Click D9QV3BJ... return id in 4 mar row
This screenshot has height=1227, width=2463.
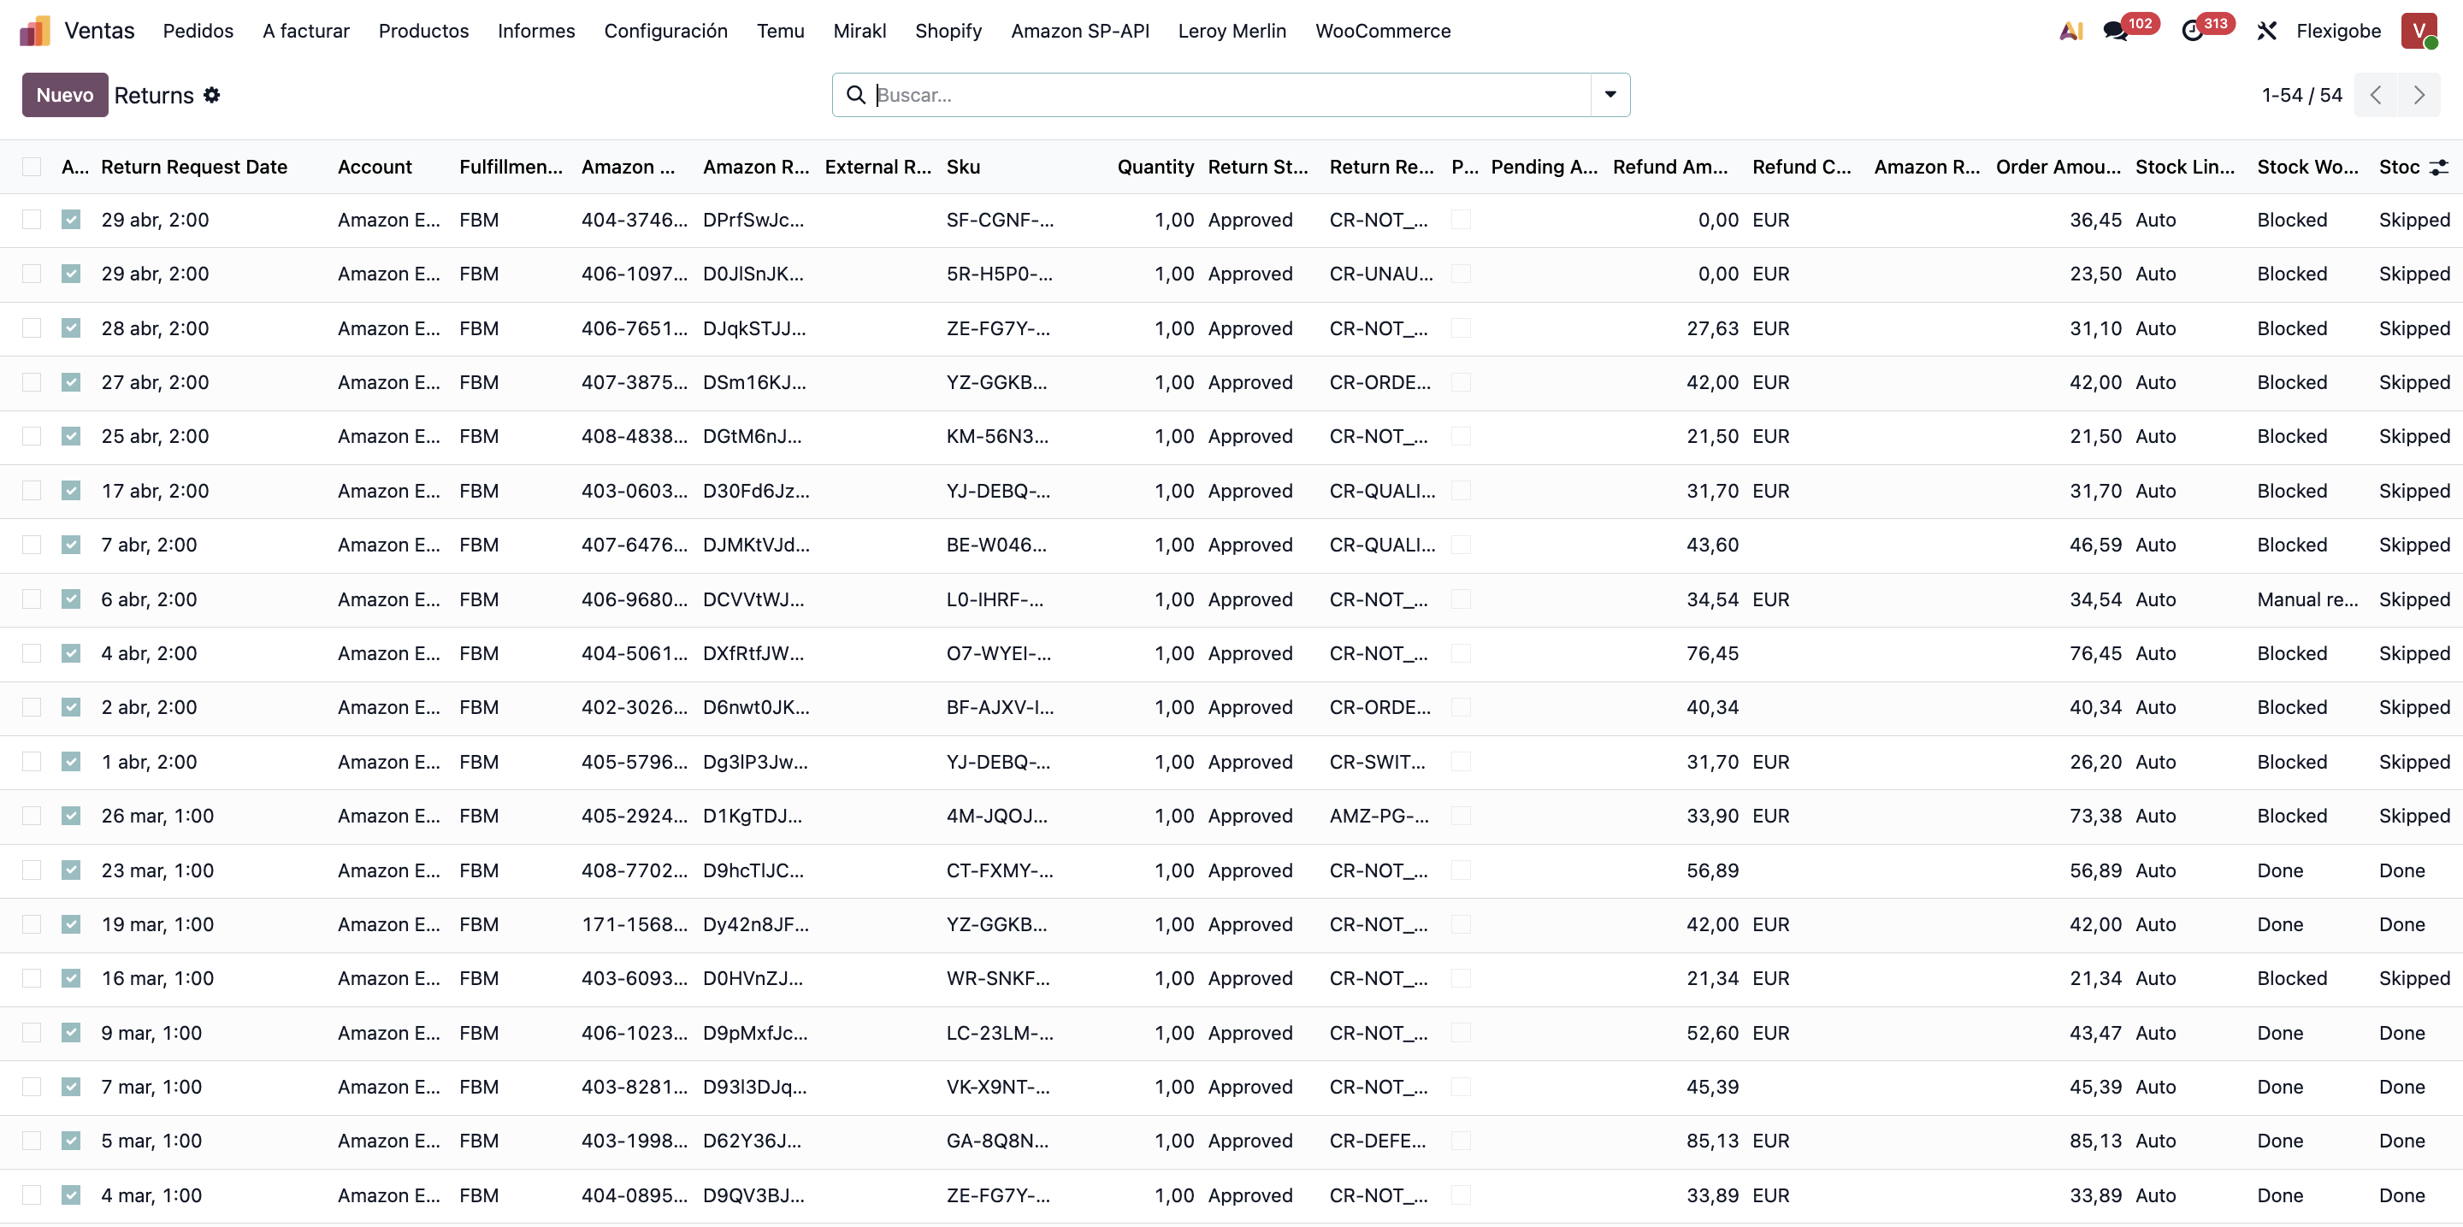753,1195
